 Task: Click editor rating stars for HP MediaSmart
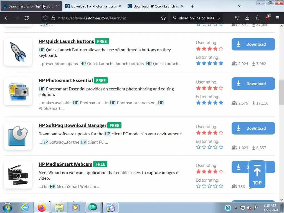tap(210, 186)
